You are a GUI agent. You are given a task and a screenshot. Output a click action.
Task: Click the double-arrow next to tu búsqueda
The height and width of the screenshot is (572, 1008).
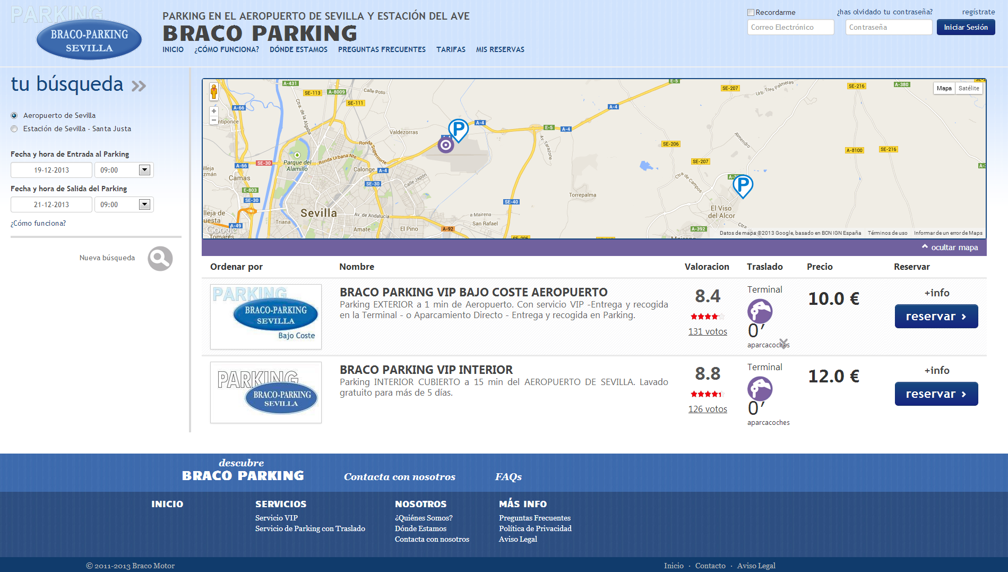(139, 86)
